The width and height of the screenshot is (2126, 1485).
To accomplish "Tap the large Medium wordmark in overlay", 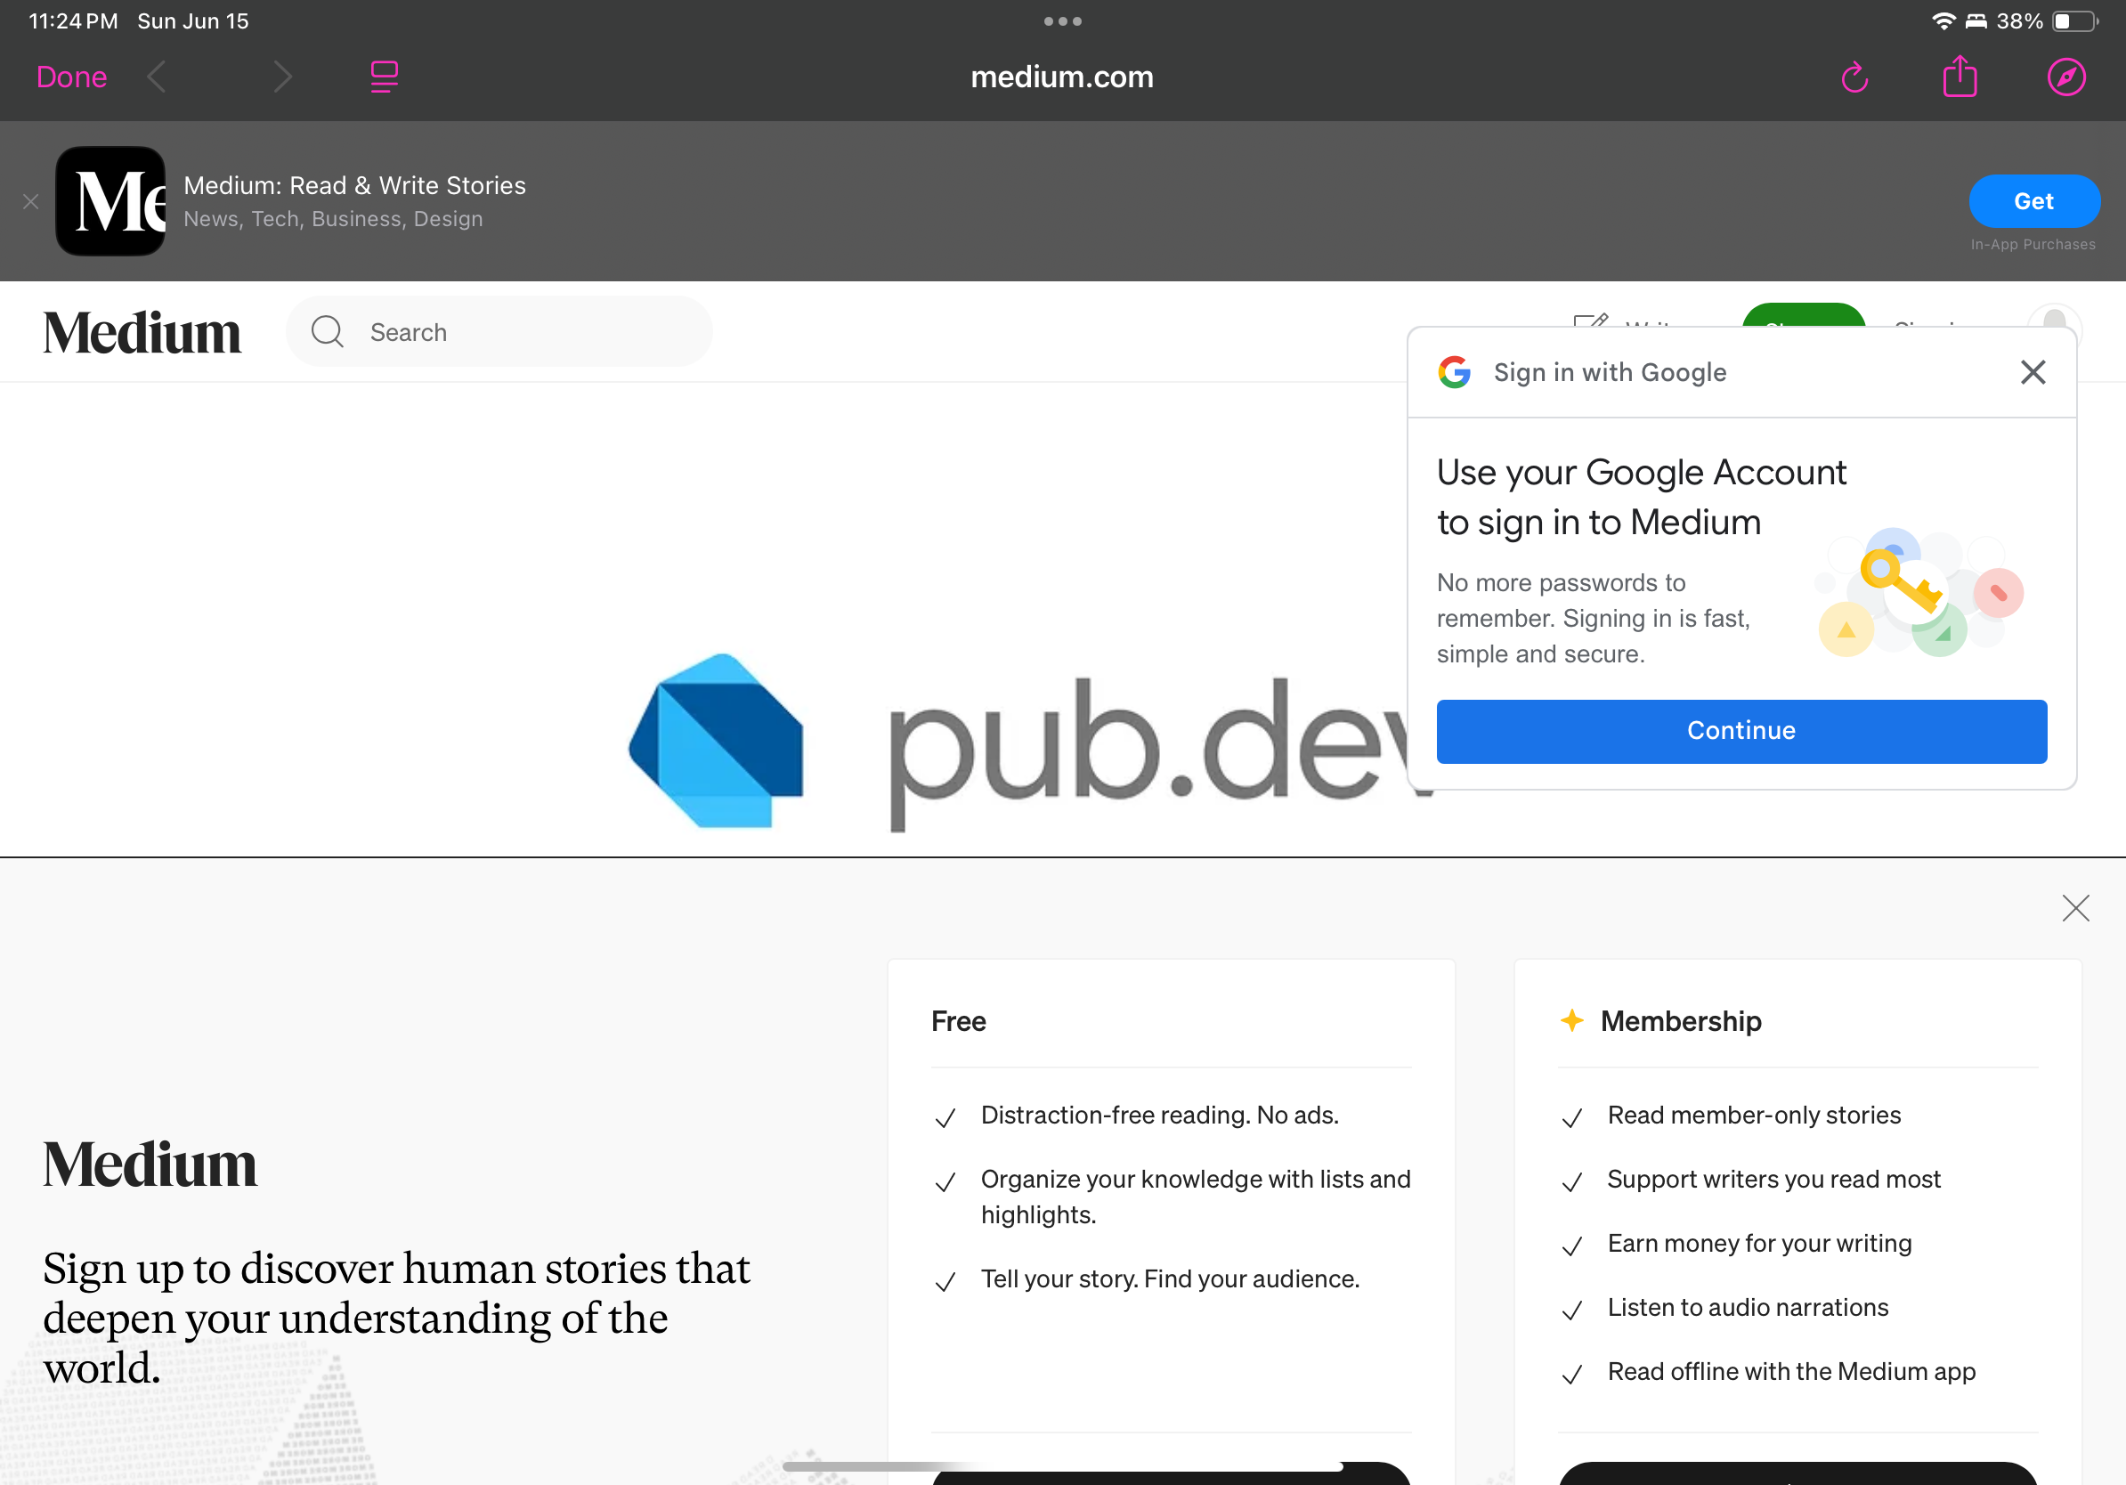I will tap(149, 1164).
